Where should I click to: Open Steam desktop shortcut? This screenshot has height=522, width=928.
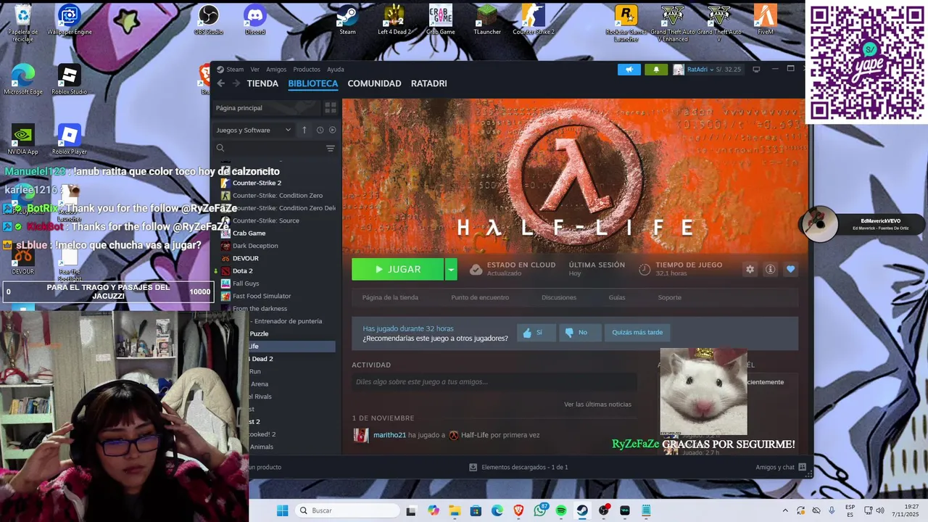(x=347, y=20)
